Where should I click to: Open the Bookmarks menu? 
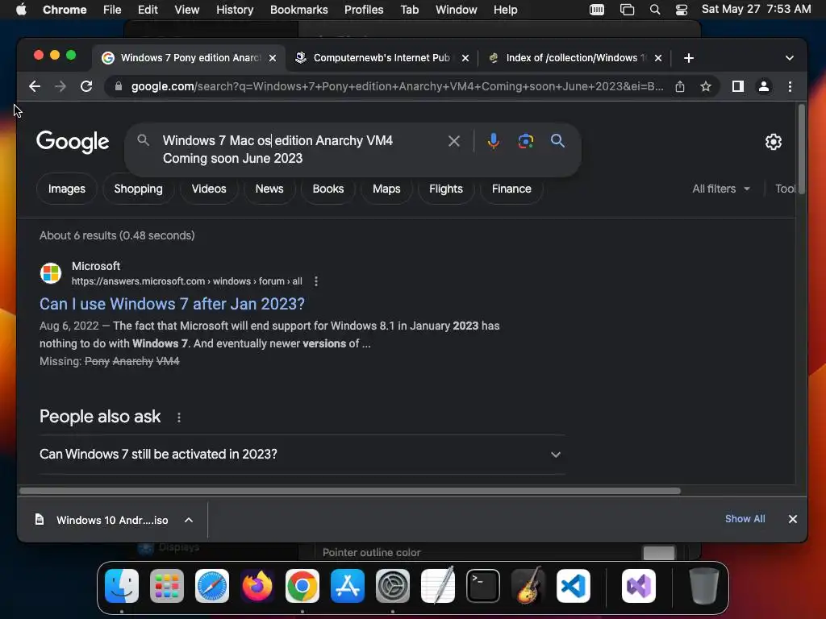click(x=298, y=10)
